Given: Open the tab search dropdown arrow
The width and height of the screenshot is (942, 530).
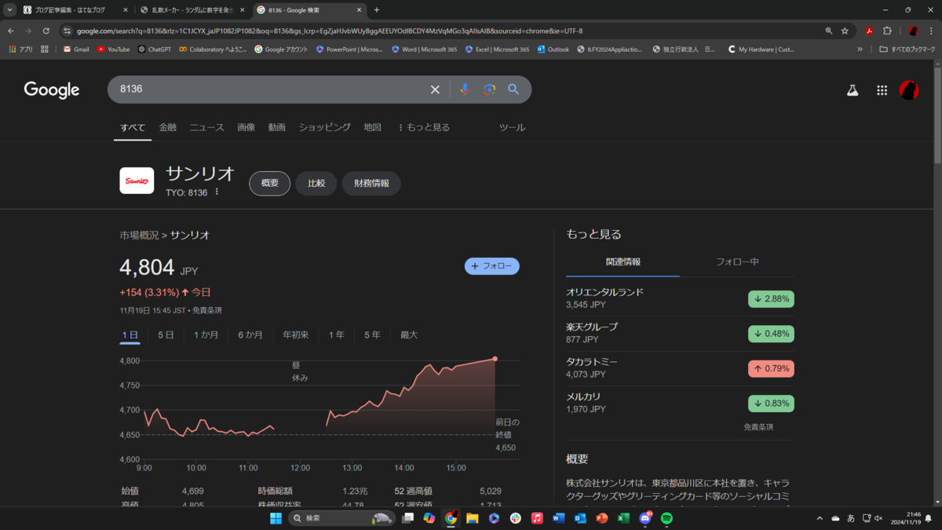Looking at the screenshot, I should pos(9,10).
